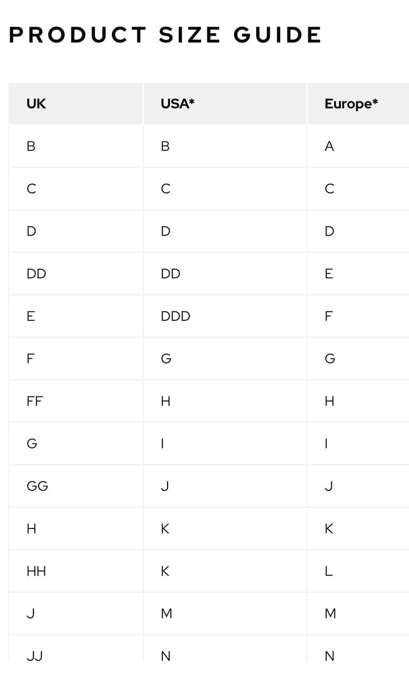Select I in the USA column
The width and height of the screenshot is (409, 673).
(x=162, y=444)
